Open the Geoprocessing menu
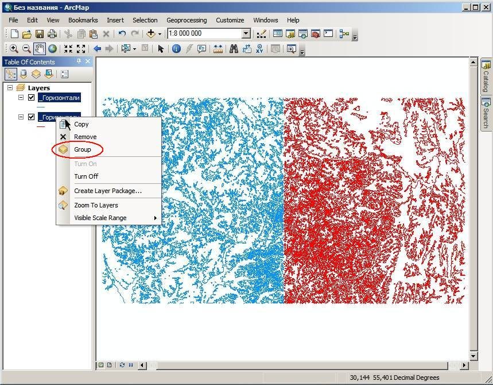This screenshot has width=493, height=385. point(187,20)
